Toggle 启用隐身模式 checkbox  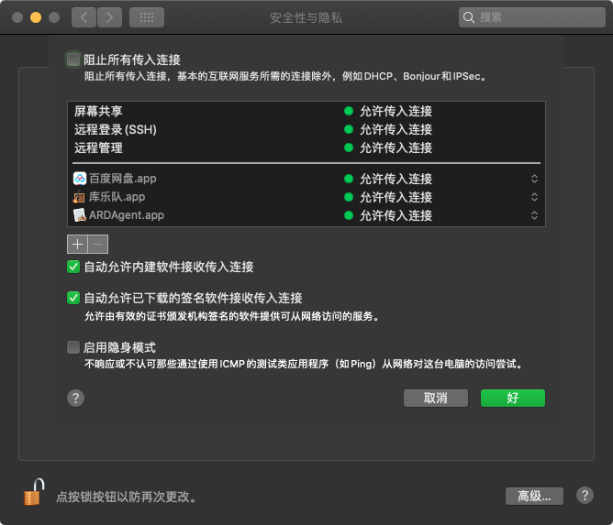tap(73, 347)
